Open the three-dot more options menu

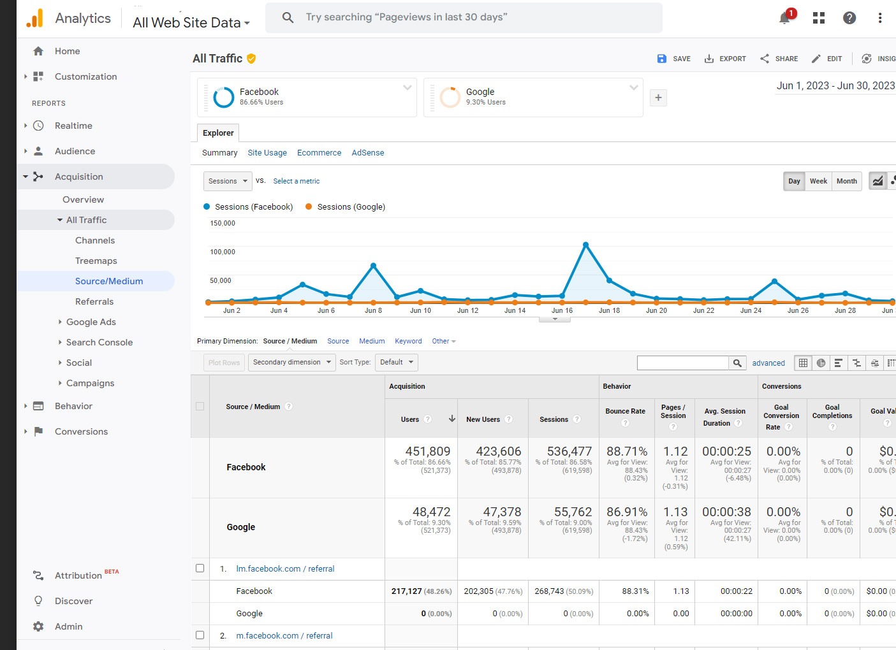(879, 18)
